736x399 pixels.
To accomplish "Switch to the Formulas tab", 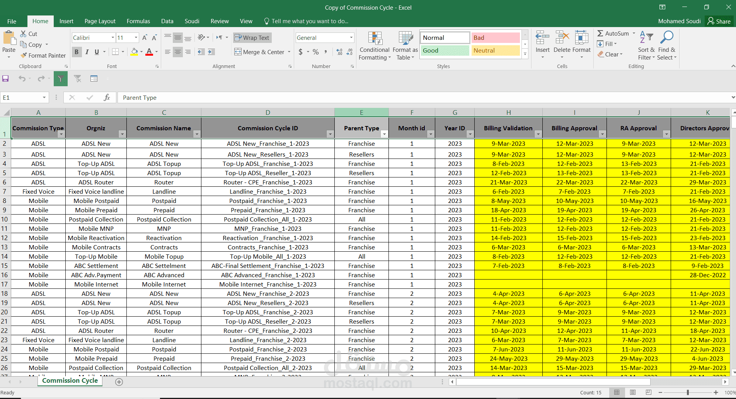I will [138, 21].
